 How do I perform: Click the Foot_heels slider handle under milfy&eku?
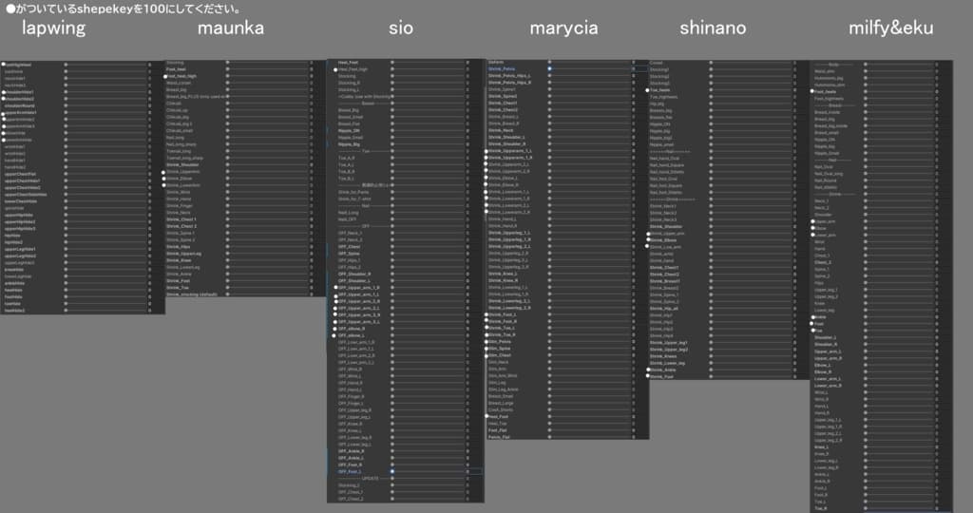(866, 91)
